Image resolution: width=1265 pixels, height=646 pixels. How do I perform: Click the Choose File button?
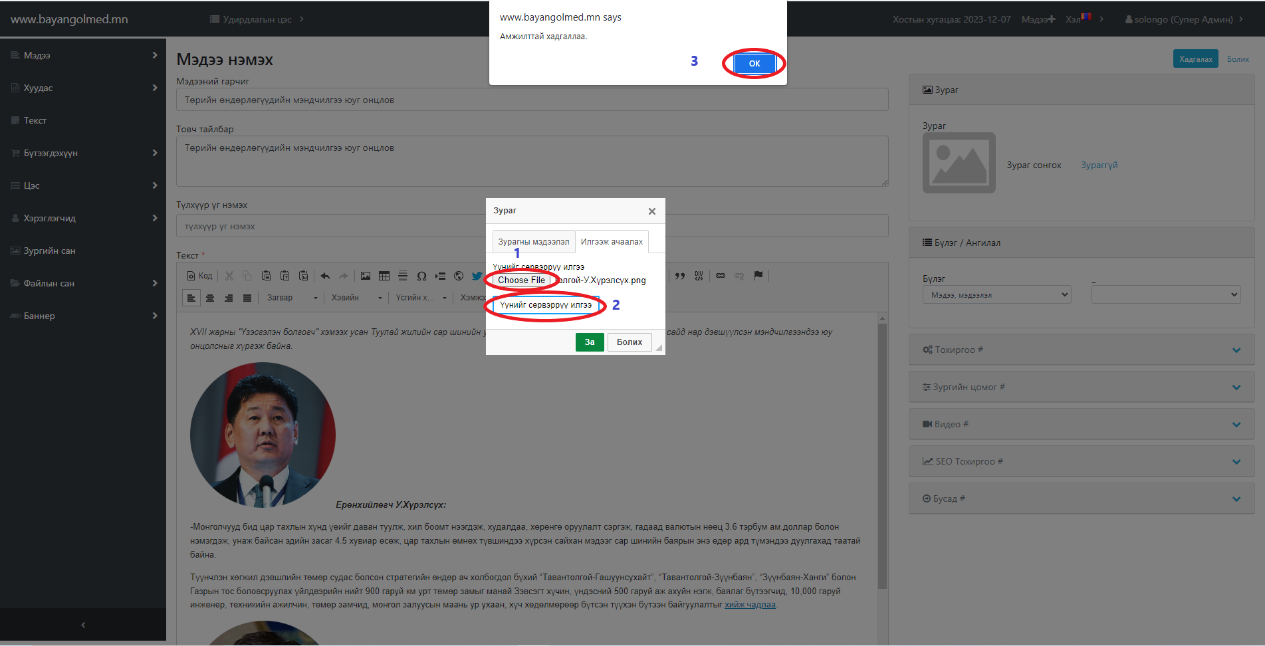pyautogui.click(x=521, y=280)
